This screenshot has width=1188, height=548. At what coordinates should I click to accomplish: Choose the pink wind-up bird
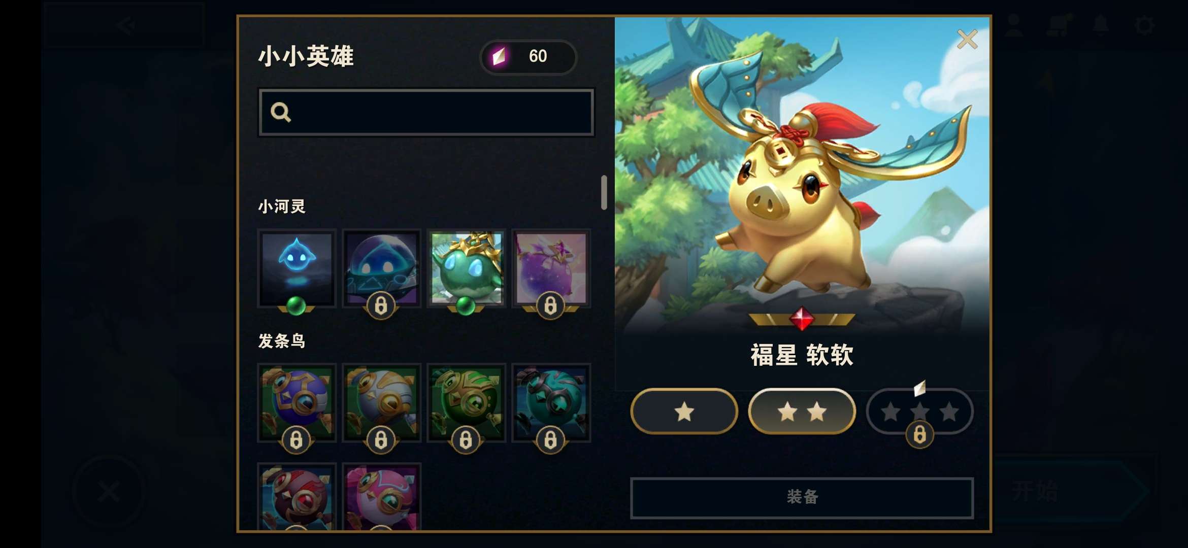point(382,497)
